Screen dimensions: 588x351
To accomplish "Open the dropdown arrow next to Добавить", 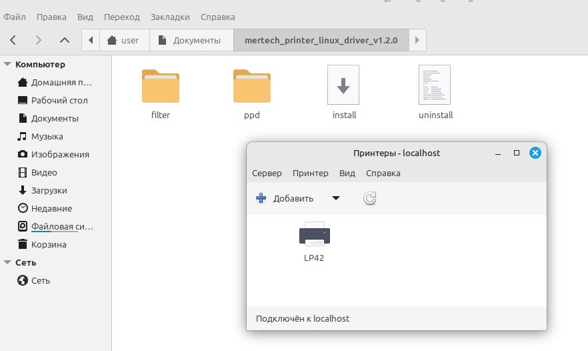I will pos(336,198).
